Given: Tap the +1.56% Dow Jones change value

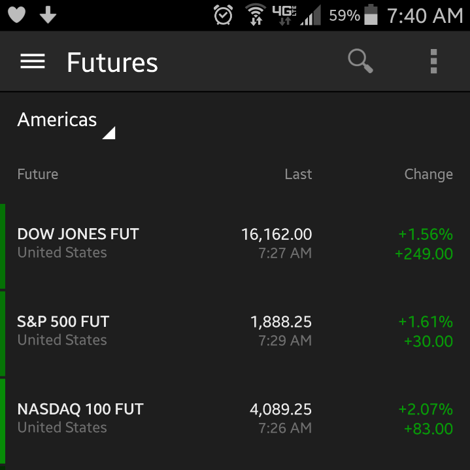Looking at the screenshot, I should [x=426, y=234].
